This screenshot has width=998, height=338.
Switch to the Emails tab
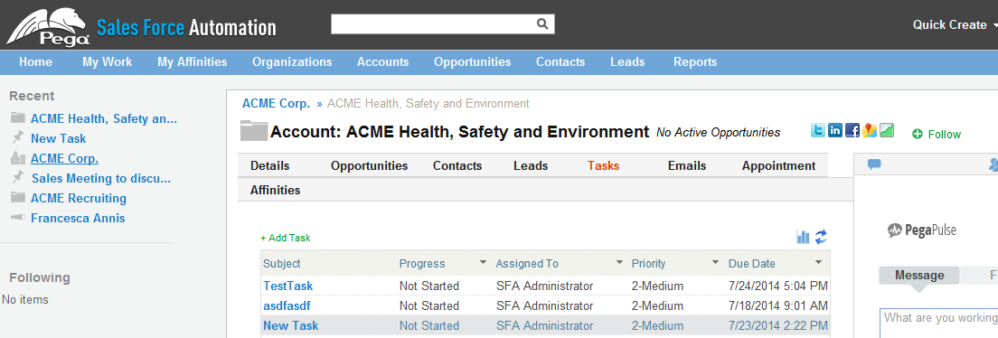click(x=687, y=165)
